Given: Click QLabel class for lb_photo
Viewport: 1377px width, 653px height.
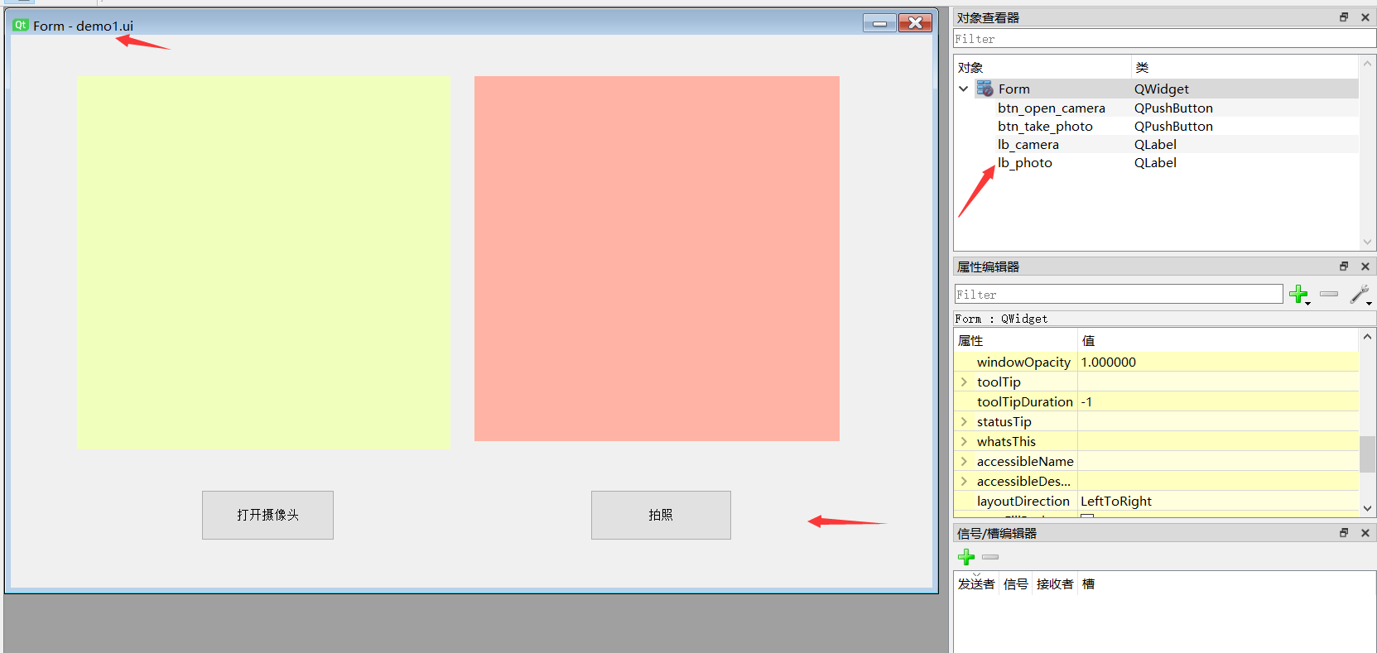Looking at the screenshot, I should (x=1155, y=162).
